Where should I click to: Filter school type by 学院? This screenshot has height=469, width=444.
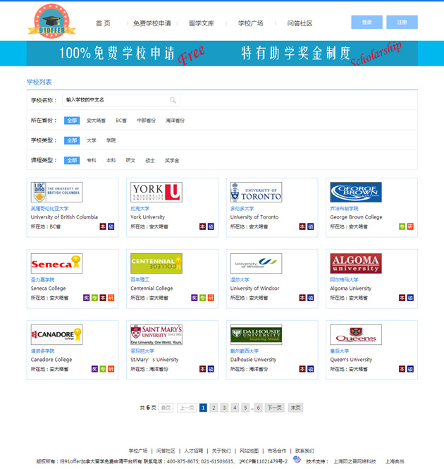(111, 140)
